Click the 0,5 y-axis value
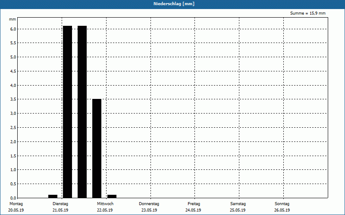345x215 pixels. tap(13, 184)
